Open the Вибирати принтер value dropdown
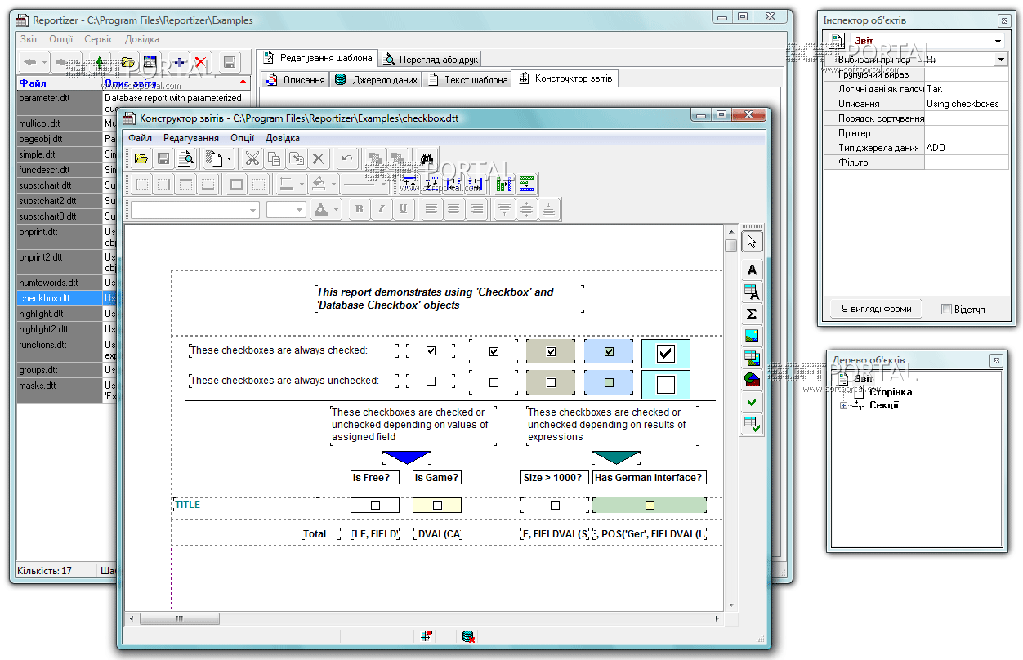This screenshot has height=660, width=1023. click(1001, 60)
